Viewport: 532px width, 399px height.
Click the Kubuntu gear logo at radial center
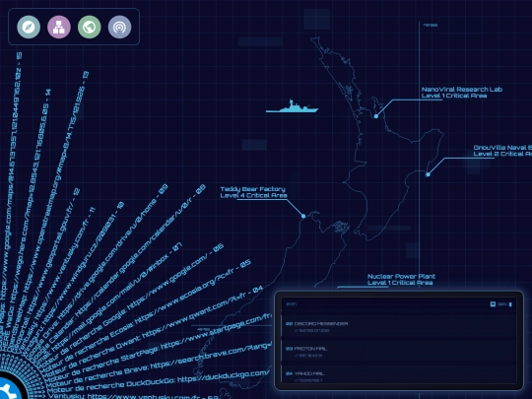pyautogui.click(x=10, y=387)
